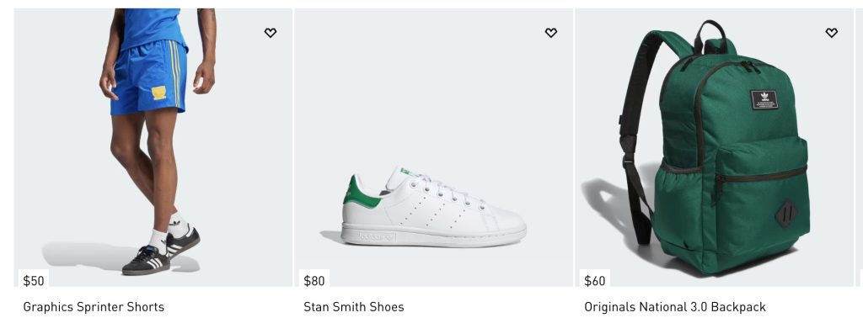Favorite the Stan Smith Shoes with heart
Image resolution: width=863 pixels, height=318 pixels.
[550, 33]
